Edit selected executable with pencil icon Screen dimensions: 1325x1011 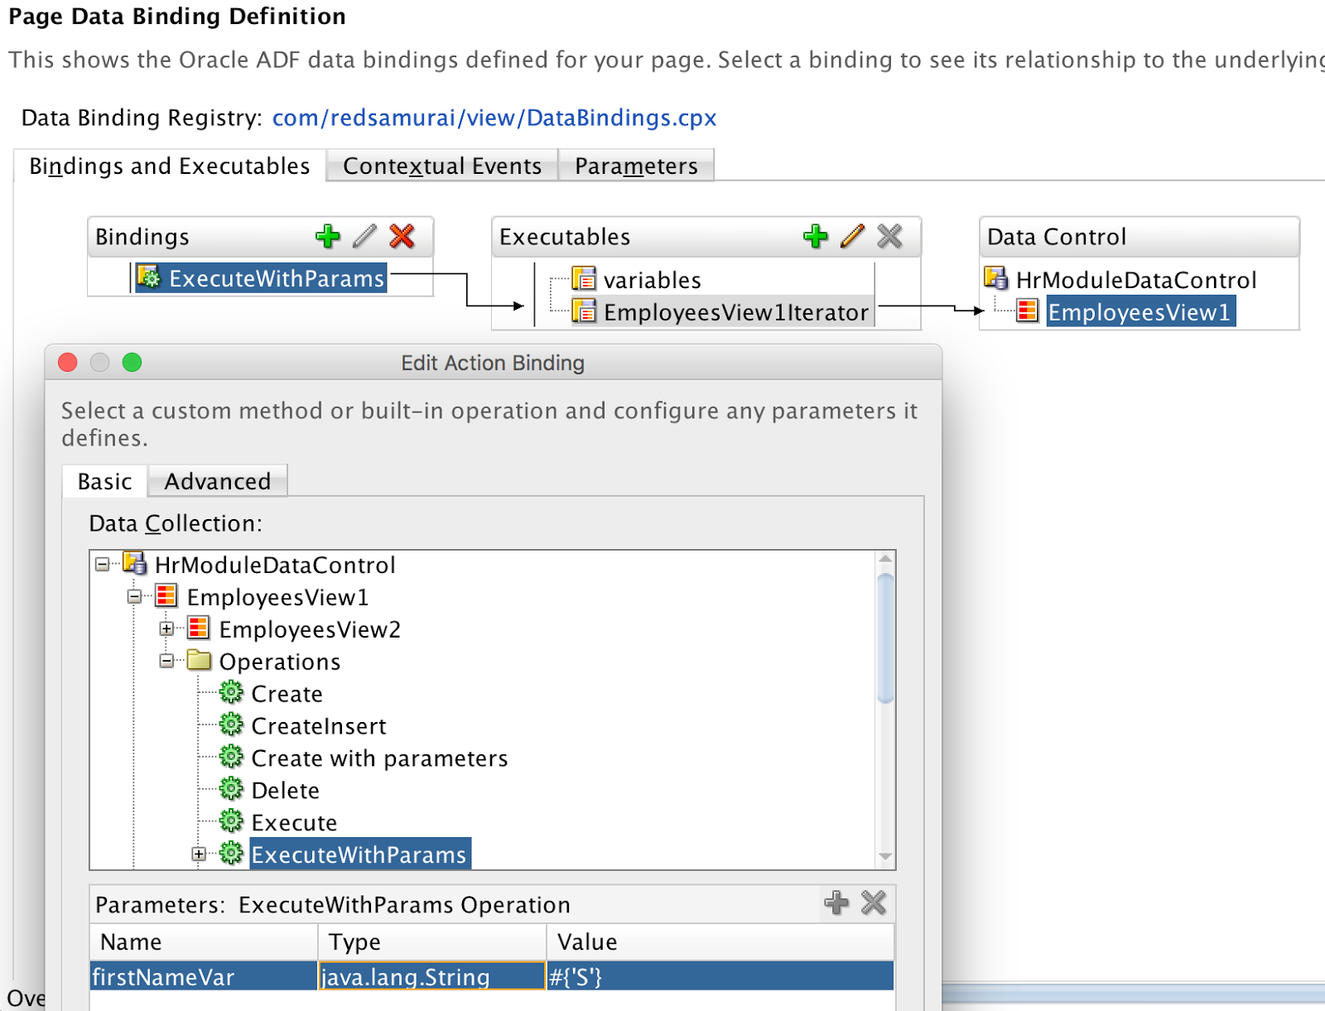pyautogui.click(x=852, y=236)
